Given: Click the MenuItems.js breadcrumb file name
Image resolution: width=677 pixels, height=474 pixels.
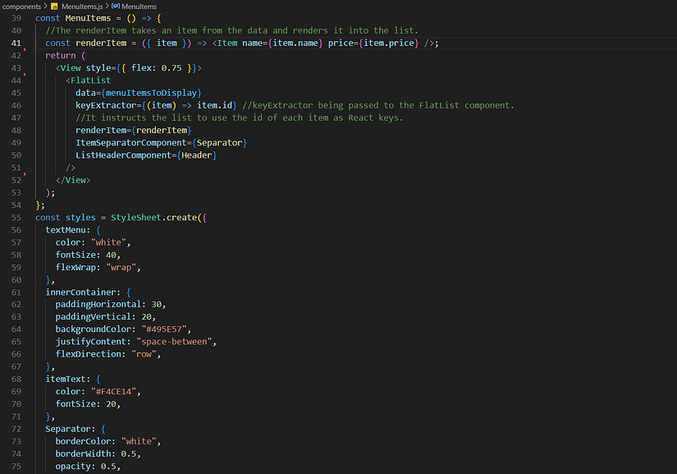Looking at the screenshot, I should pos(82,7).
